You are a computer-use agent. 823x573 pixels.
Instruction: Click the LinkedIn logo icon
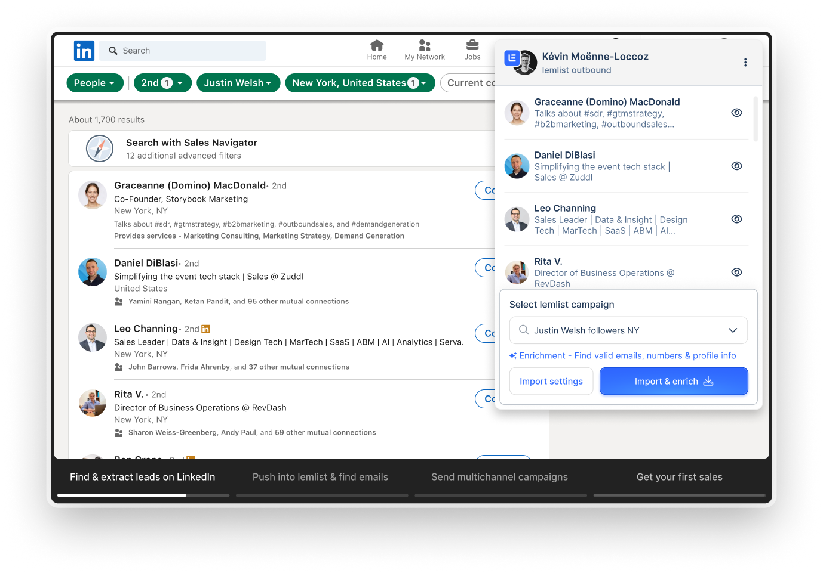(x=84, y=51)
